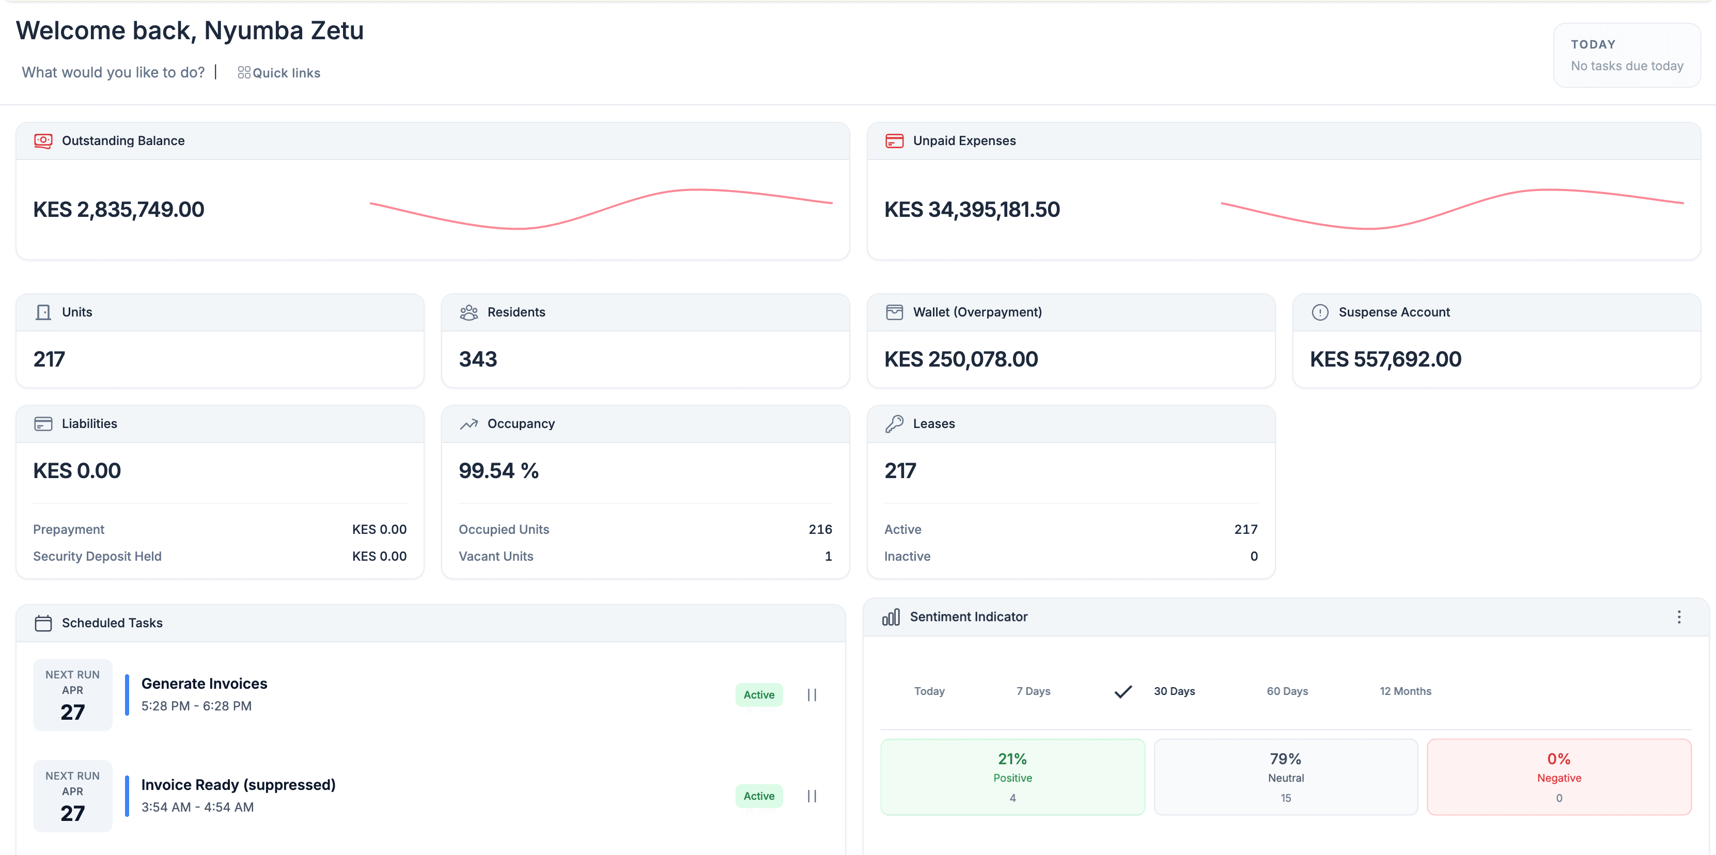Pause the Generate Invoices scheduled task
This screenshot has height=855, width=1716.
812,694
